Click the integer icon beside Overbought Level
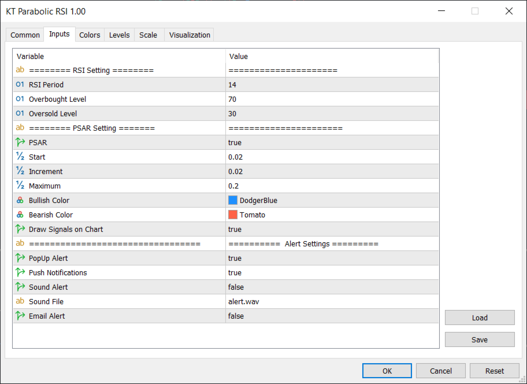This screenshot has width=527, height=384. click(20, 99)
